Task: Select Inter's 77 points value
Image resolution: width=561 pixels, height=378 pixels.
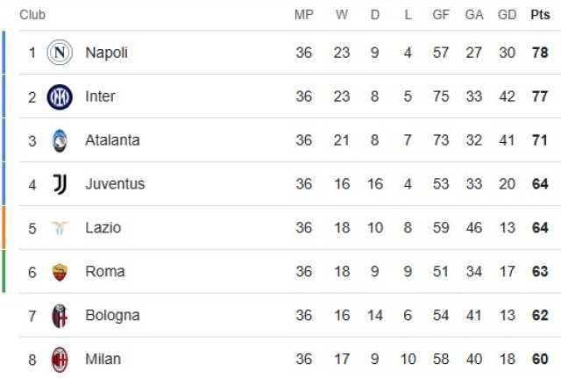Action: click(x=540, y=96)
